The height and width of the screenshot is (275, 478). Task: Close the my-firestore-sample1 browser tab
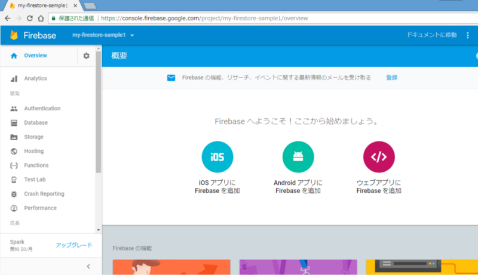point(75,5)
